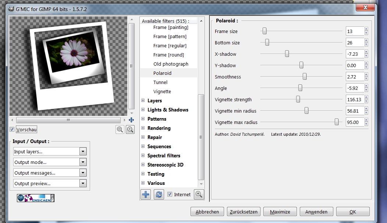387x223 pixels.
Task: Click the Frame size slider handle
Action: pos(264,31)
